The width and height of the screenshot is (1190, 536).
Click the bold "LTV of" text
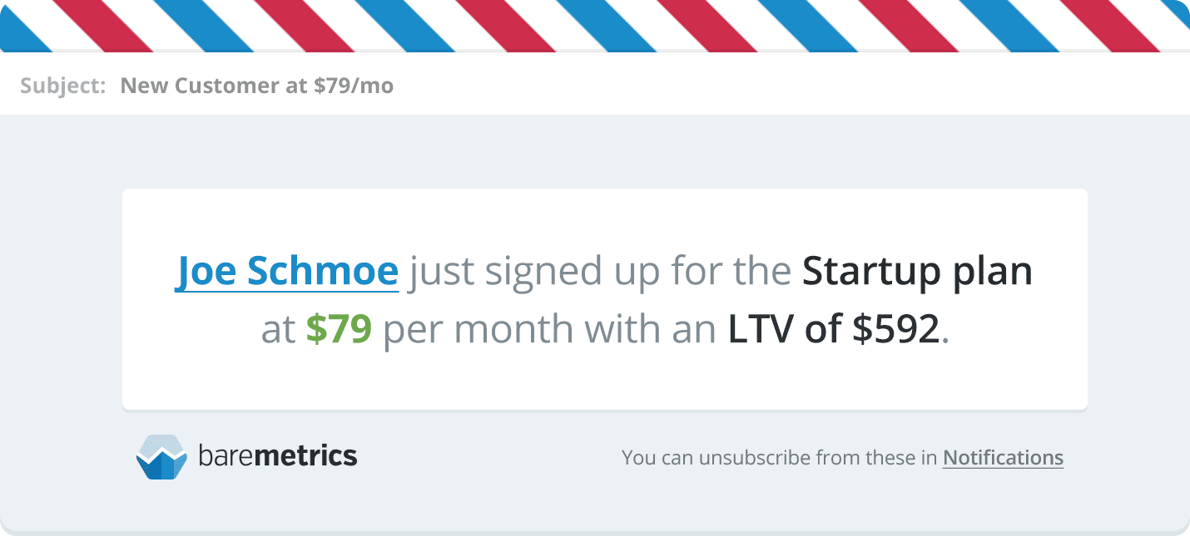785,330
